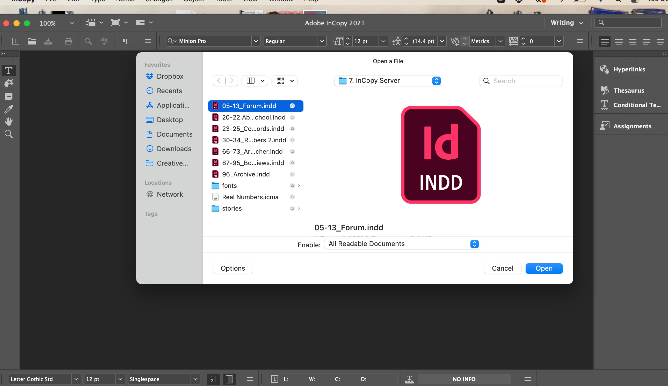The width and height of the screenshot is (668, 386).
Task: Click the spell check abc icon
Action: coord(104,41)
